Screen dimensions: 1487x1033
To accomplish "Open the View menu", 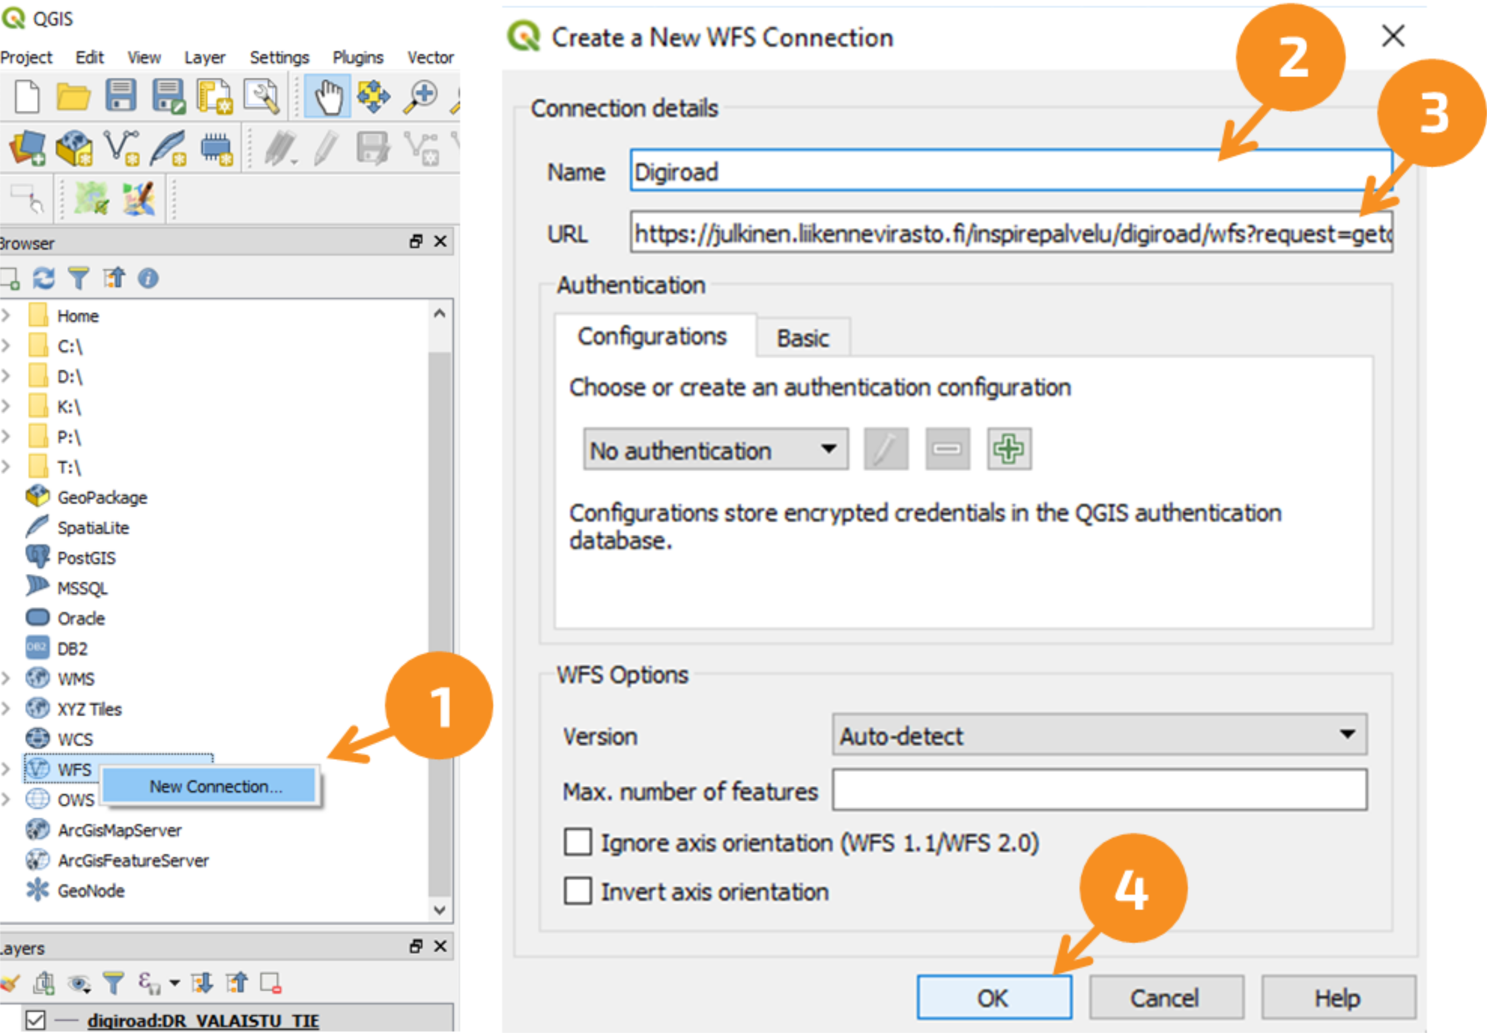I will (144, 58).
